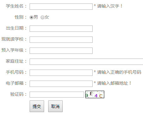
Task: Select the 女 radio button
Action: tap(43, 17)
